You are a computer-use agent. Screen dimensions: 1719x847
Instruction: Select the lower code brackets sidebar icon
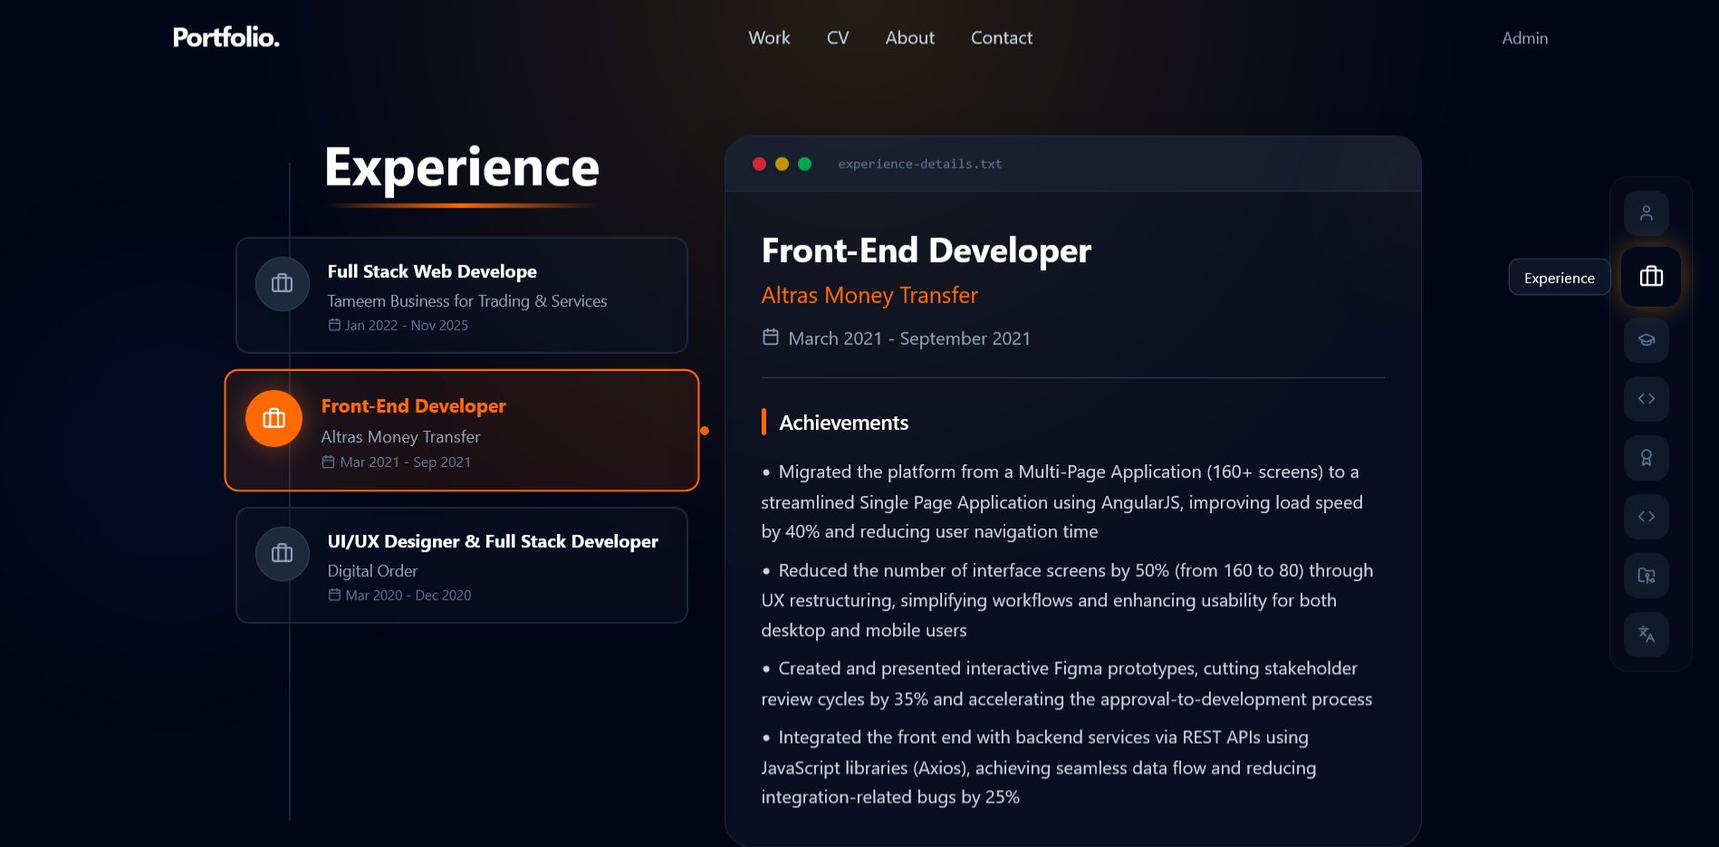pyautogui.click(x=1648, y=517)
